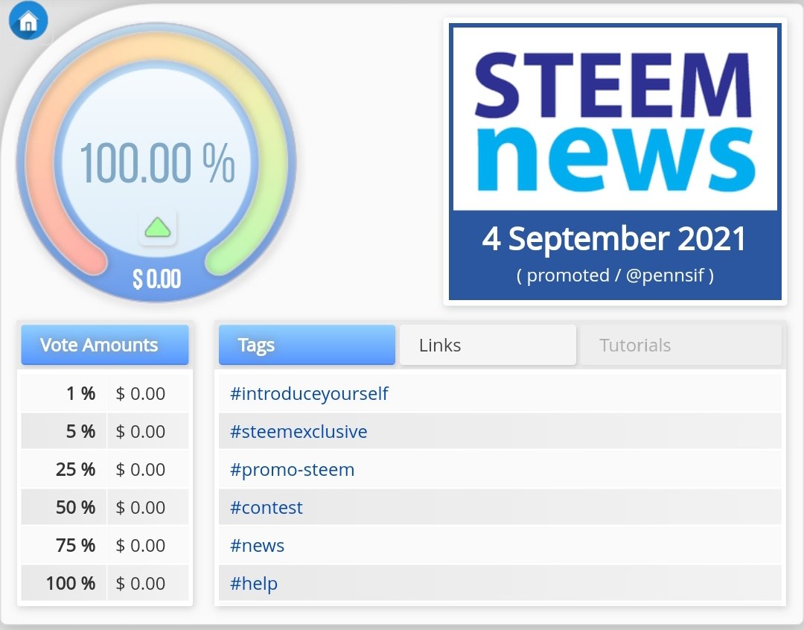Visit the #contest tag link
This screenshot has width=804, height=630.
pos(267,508)
